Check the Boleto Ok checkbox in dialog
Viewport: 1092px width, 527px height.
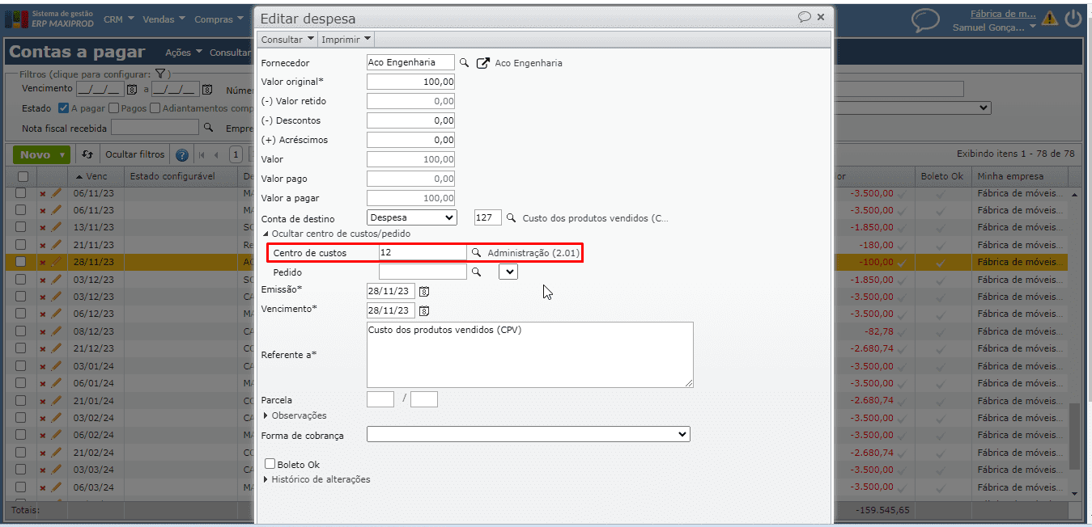click(270, 464)
